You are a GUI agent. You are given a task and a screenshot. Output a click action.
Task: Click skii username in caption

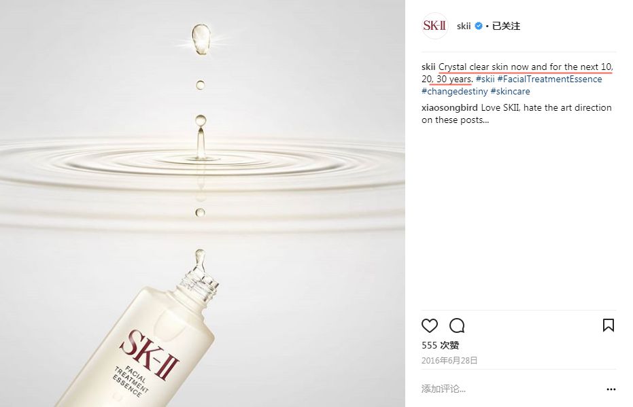(x=428, y=67)
